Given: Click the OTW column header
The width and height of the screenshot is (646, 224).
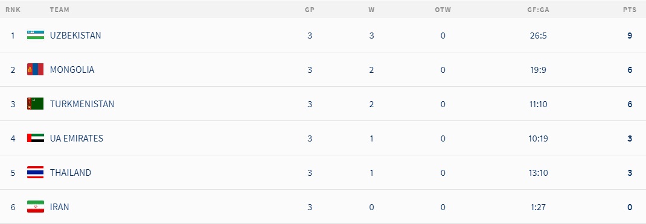Looking at the screenshot, I should [x=443, y=10].
